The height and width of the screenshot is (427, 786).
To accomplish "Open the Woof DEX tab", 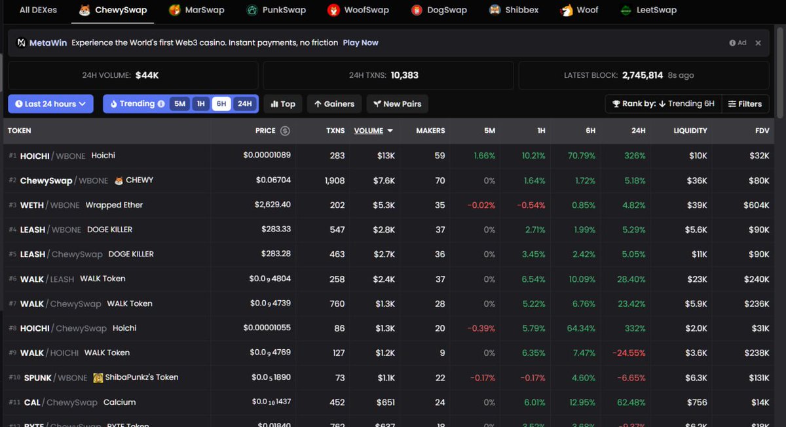I will coord(580,10).
